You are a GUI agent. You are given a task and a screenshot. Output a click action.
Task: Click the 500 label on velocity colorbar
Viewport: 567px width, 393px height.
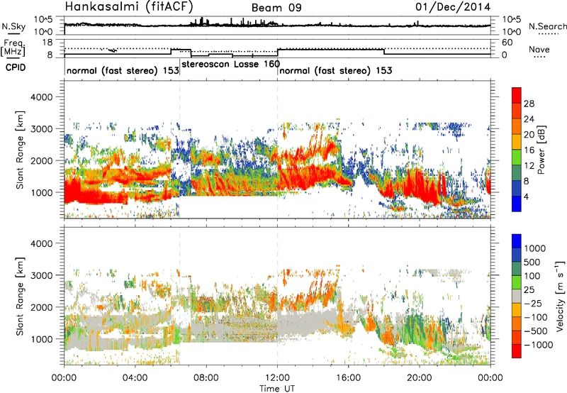[532, 262]
